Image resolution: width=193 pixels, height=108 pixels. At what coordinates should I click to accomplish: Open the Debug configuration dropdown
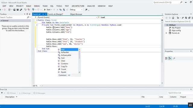pyautogui.click(x=76, y=10)
